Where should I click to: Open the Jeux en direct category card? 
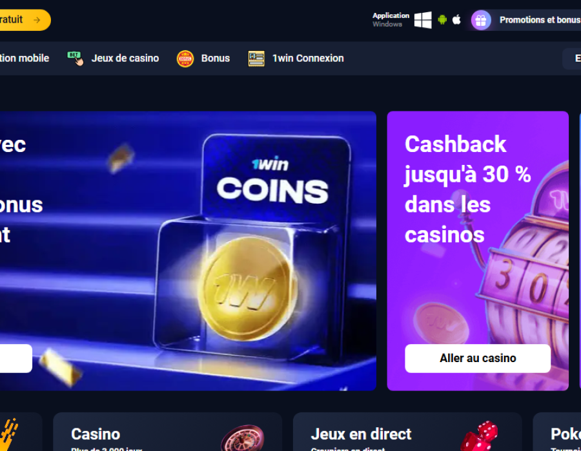click(407, 432)
